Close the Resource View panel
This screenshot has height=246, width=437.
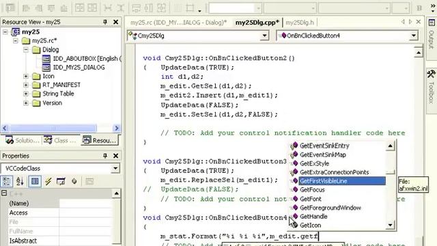115,22
